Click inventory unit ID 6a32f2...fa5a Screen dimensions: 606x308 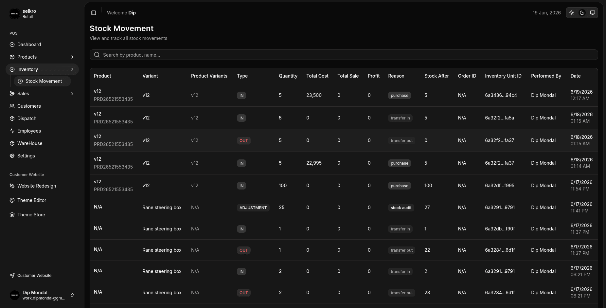pos(499,118)
